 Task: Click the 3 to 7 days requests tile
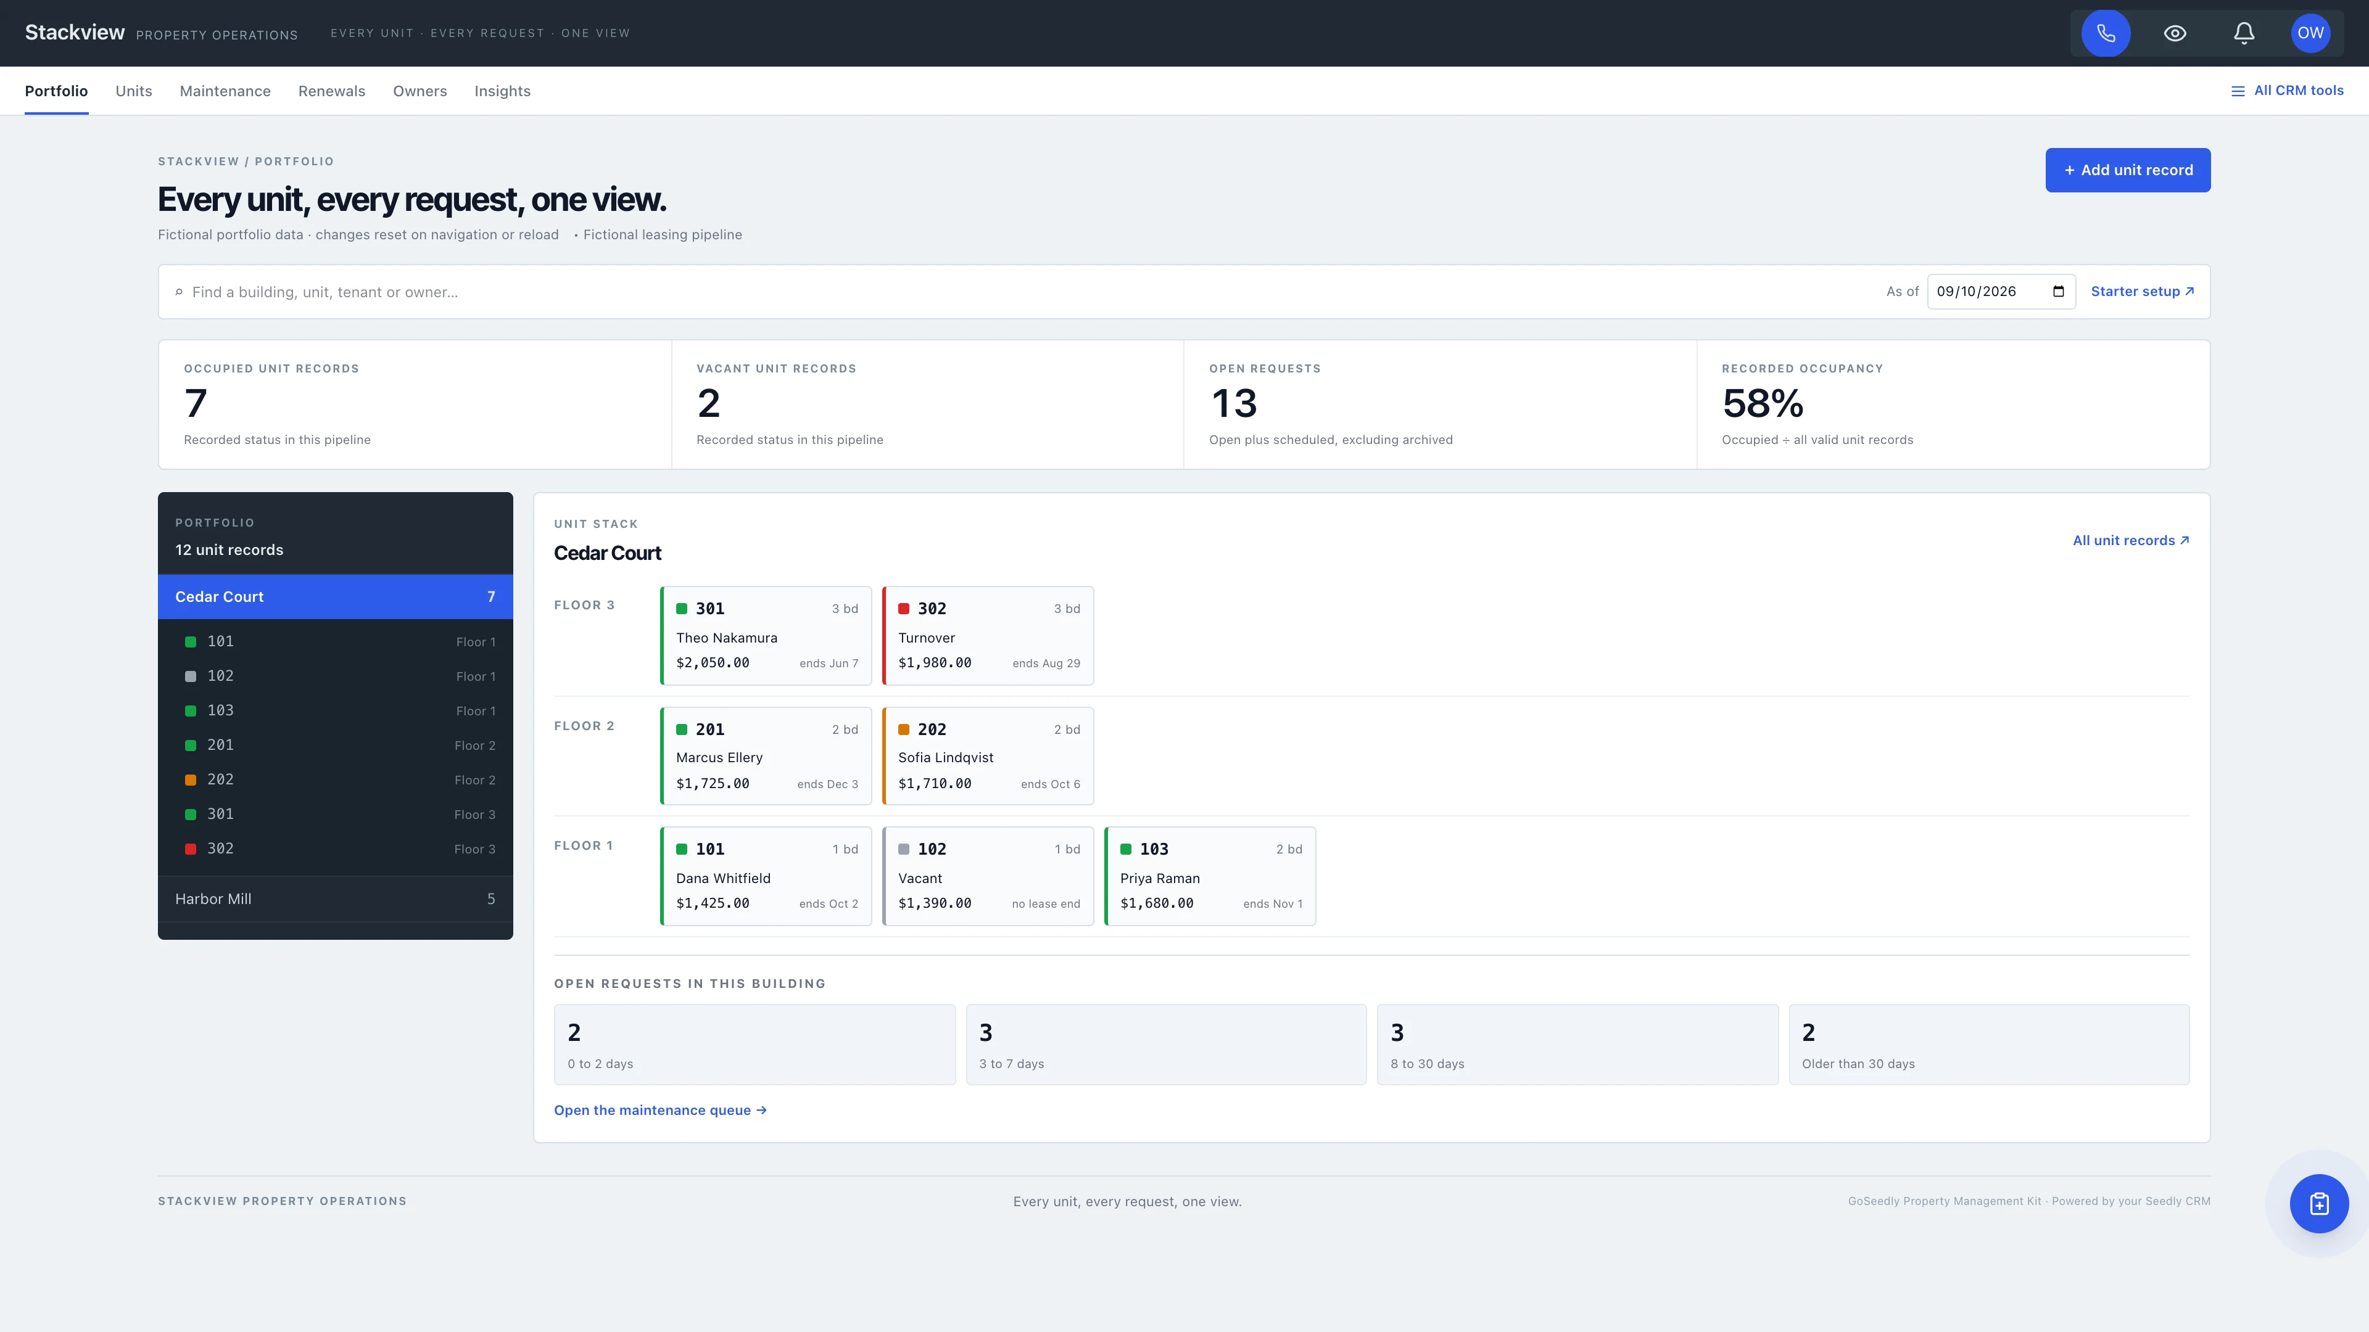point(1166,1044)
